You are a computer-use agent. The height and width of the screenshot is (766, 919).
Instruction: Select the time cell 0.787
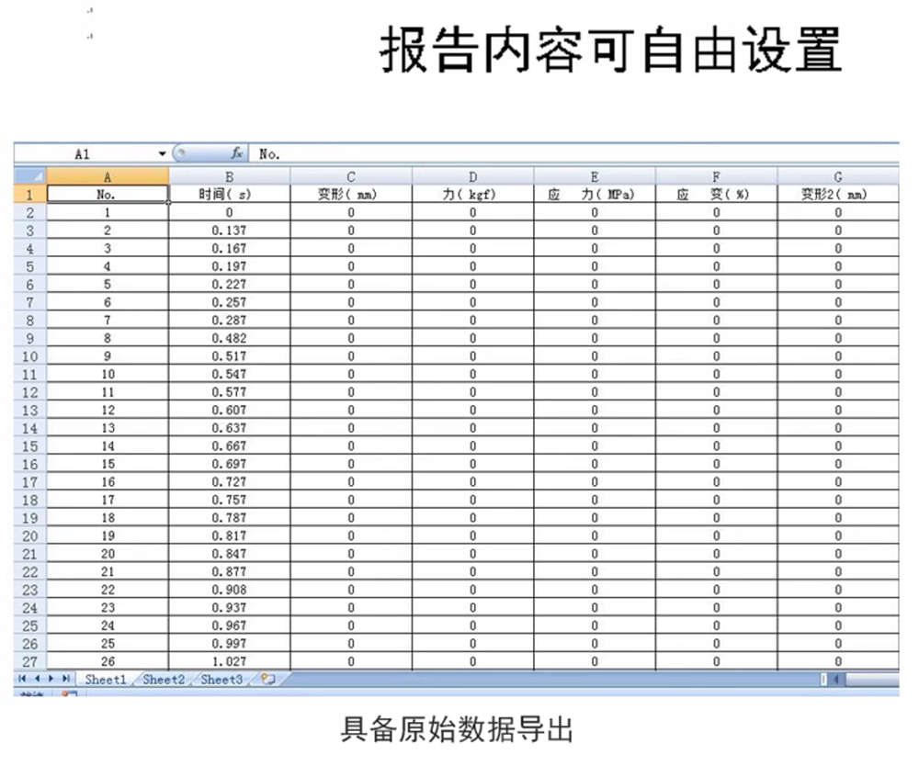[x=229, y=518]
